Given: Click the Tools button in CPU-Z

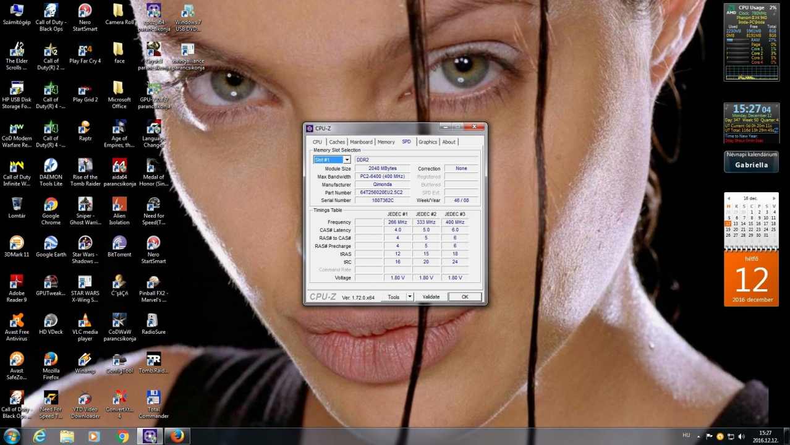Looking at the screenshot, I should [x=394, y=297].
